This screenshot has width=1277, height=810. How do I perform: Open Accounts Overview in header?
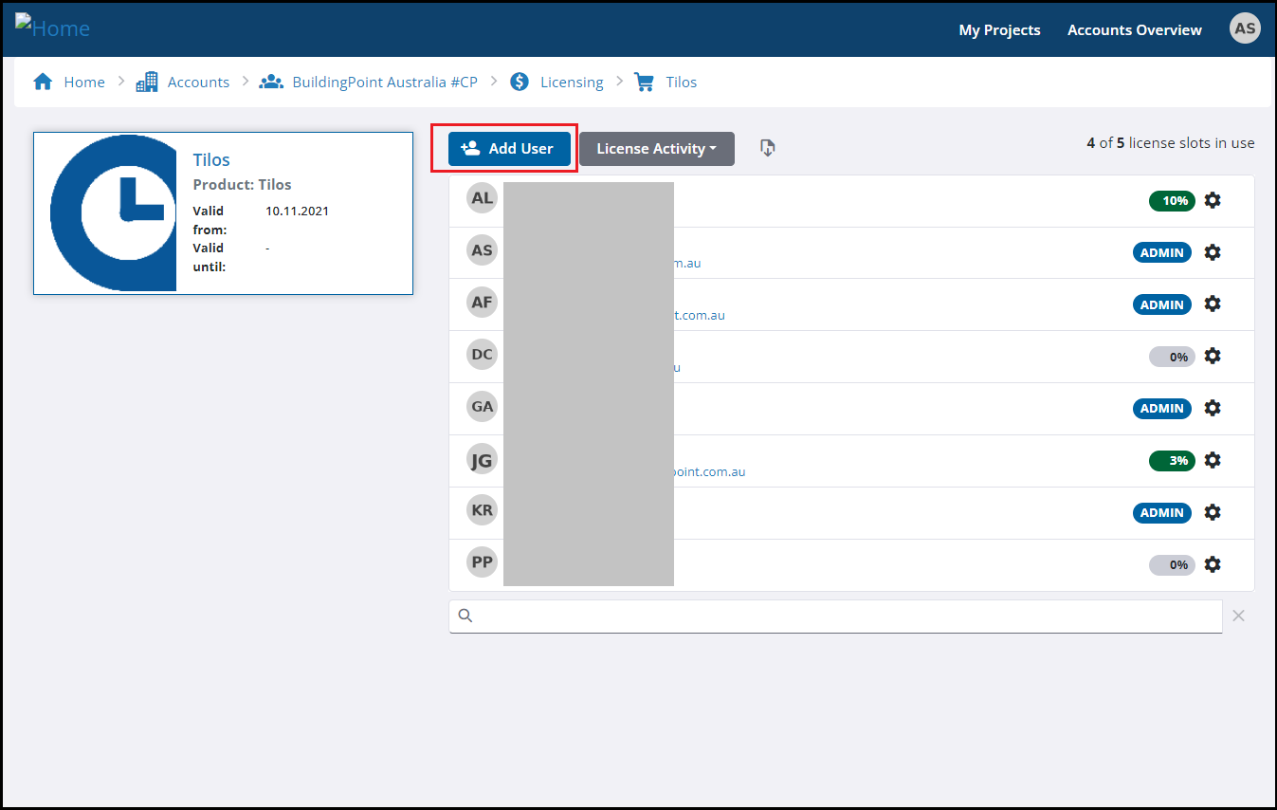point(1135,30)
